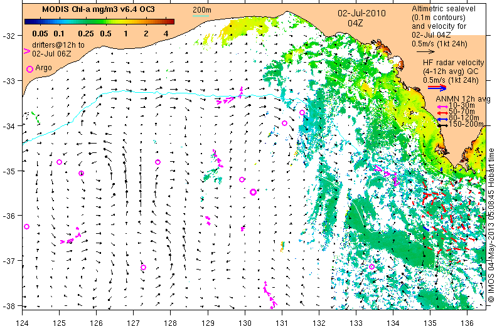Click the '0.25' colorbar tick label
Image resolution: width=502 pixels, height=326 pixels.
point(86,34)
